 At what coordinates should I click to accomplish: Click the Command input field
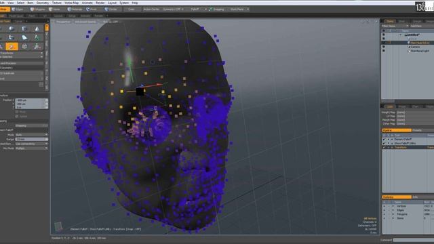click(413, 240)
